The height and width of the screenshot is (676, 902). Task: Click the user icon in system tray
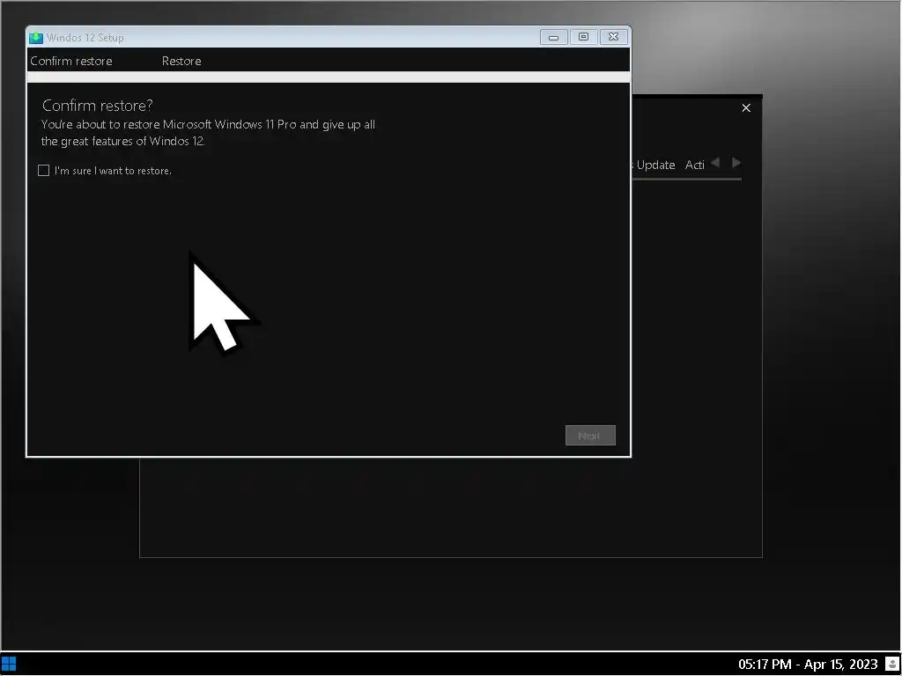(x=892, y=664)
